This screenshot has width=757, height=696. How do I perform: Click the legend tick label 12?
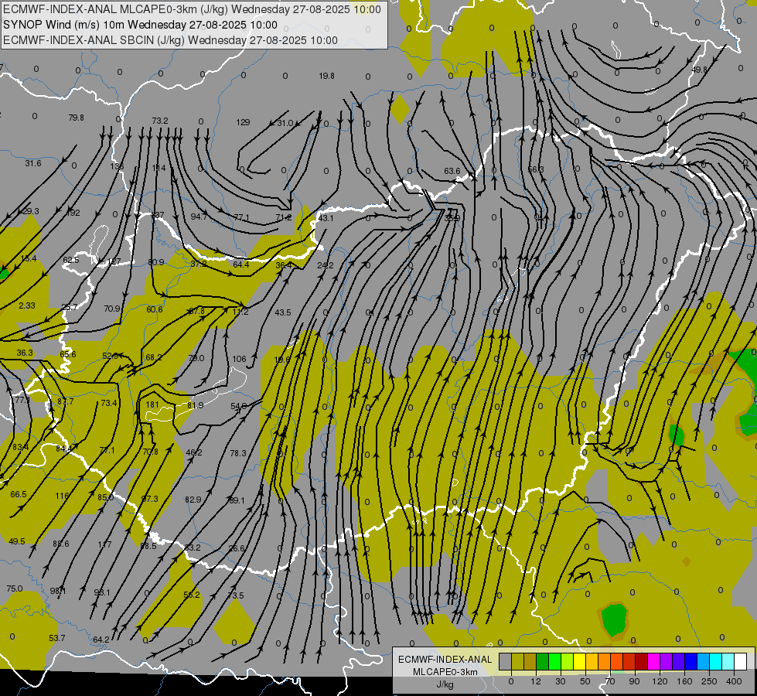pos(535,681)
